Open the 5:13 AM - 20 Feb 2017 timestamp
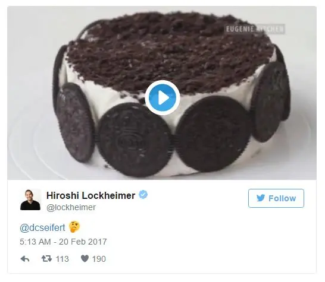The image size is (325, 282). 63,242
